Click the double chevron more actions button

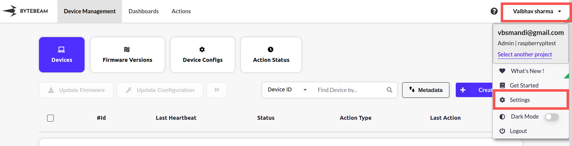tap(217, 90)
